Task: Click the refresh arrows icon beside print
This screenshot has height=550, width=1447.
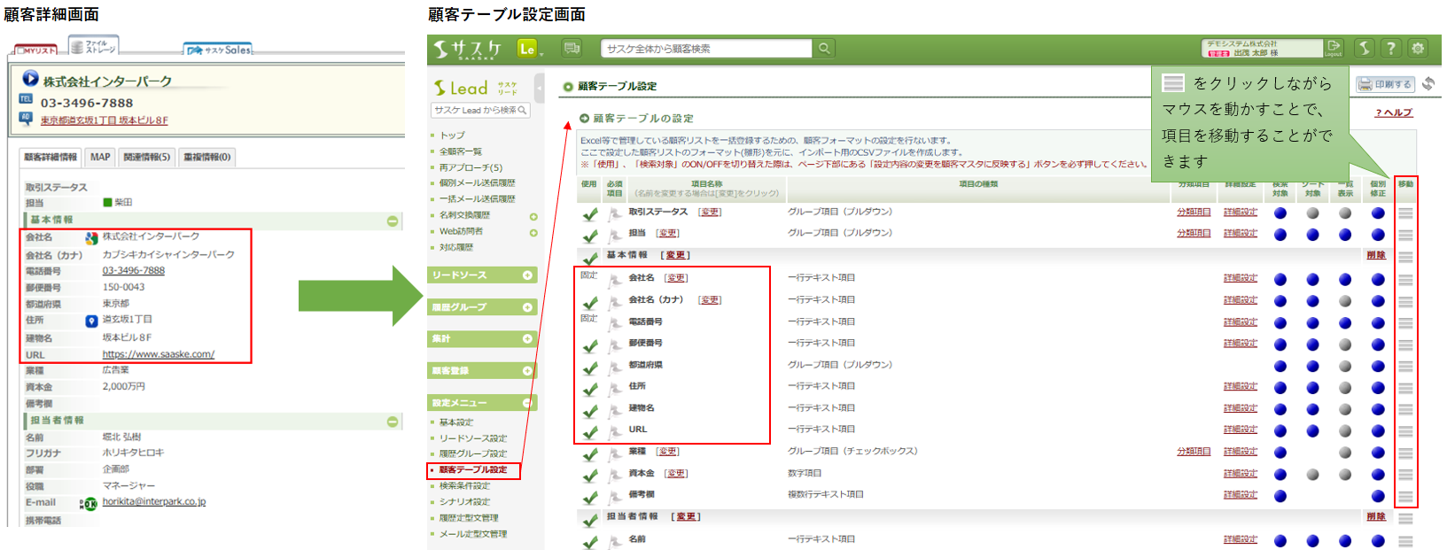Action: [x=1428, y=84]
